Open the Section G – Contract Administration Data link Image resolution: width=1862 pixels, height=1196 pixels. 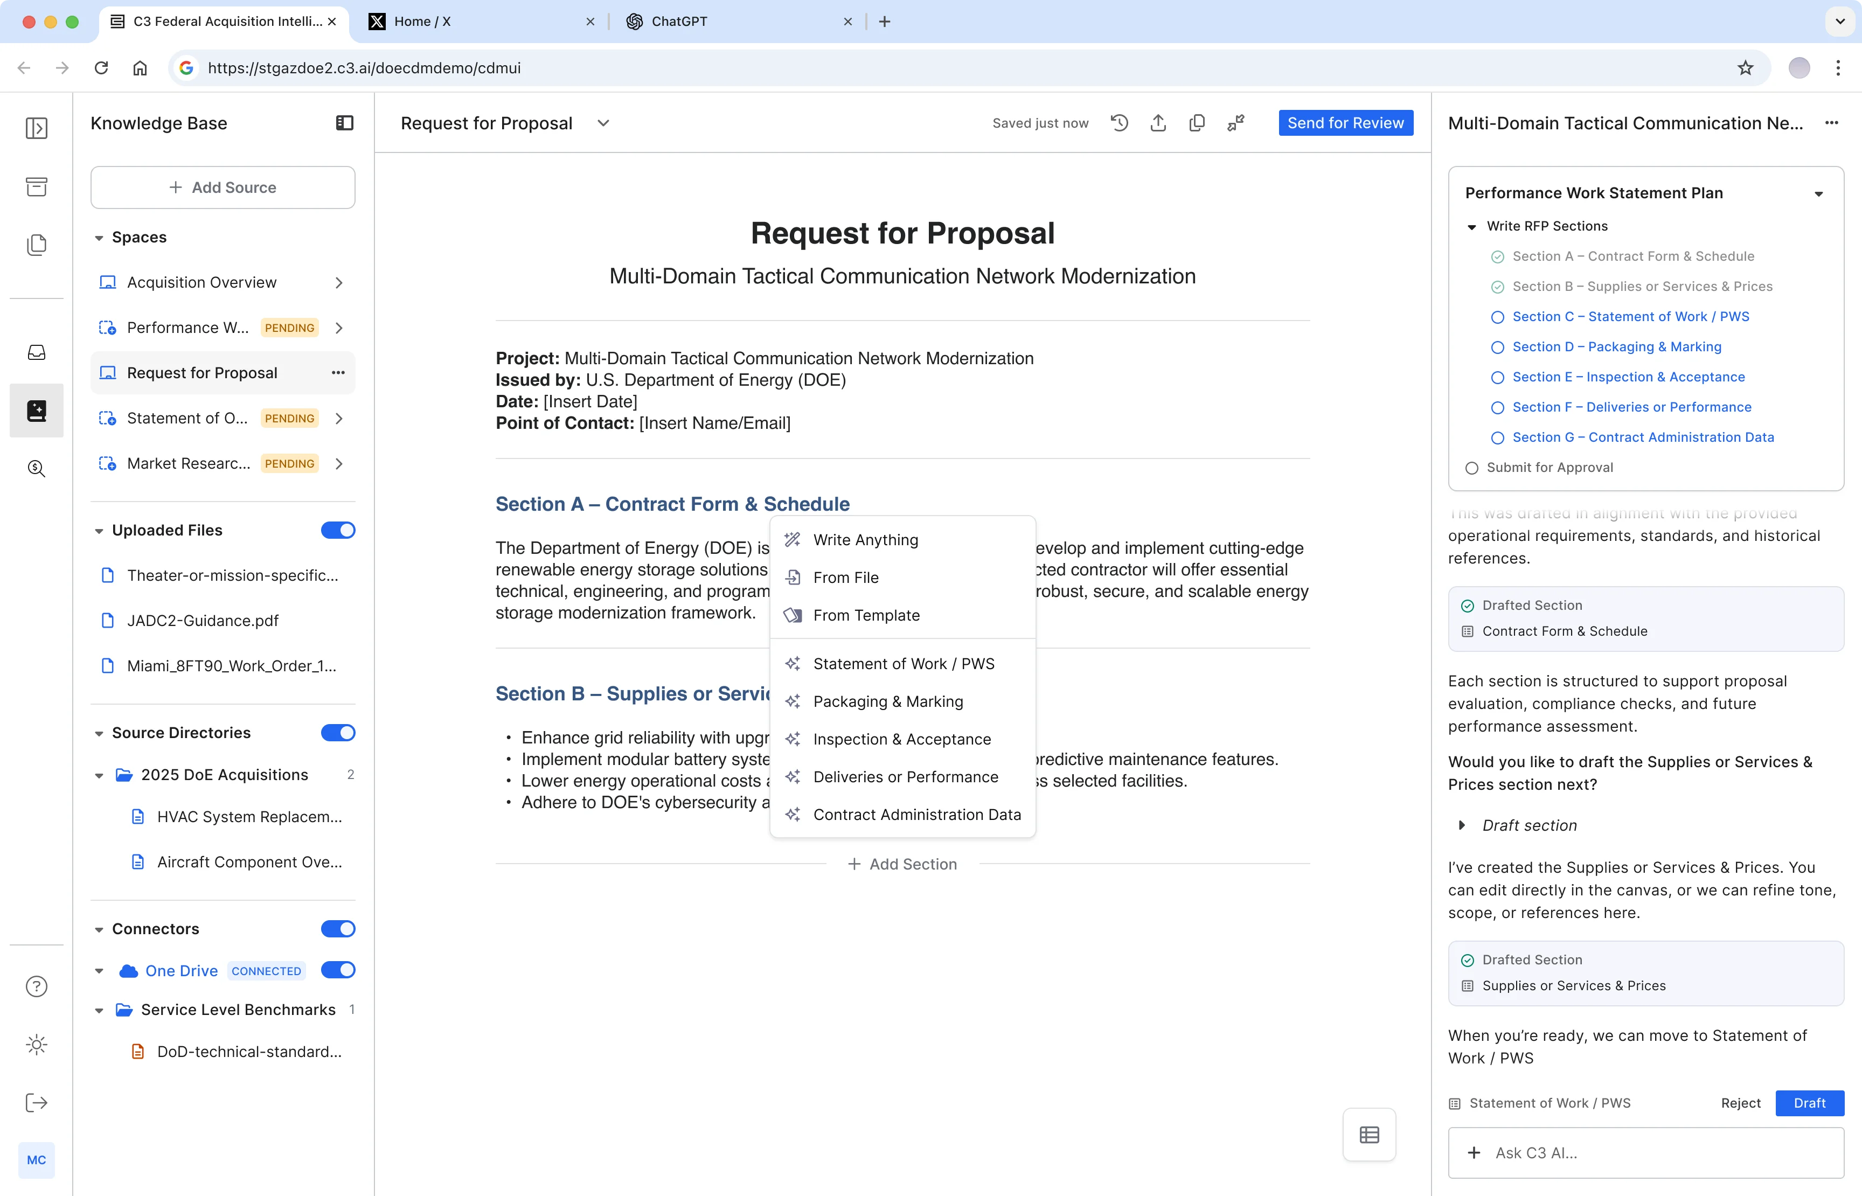[x=1643, y=437]
